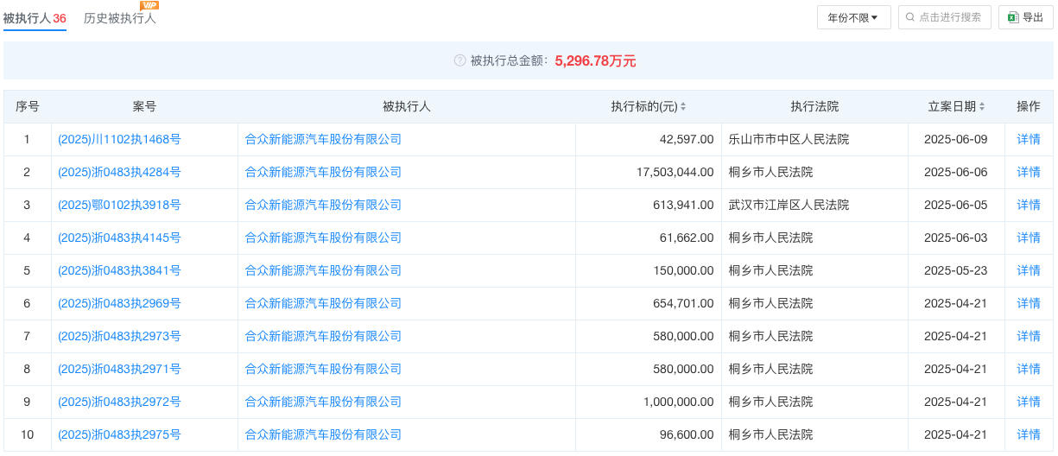The width and height of the screenshot is (1058, 456).
Task: Click the VIP badge icon
Action: [x=149, y=5]
